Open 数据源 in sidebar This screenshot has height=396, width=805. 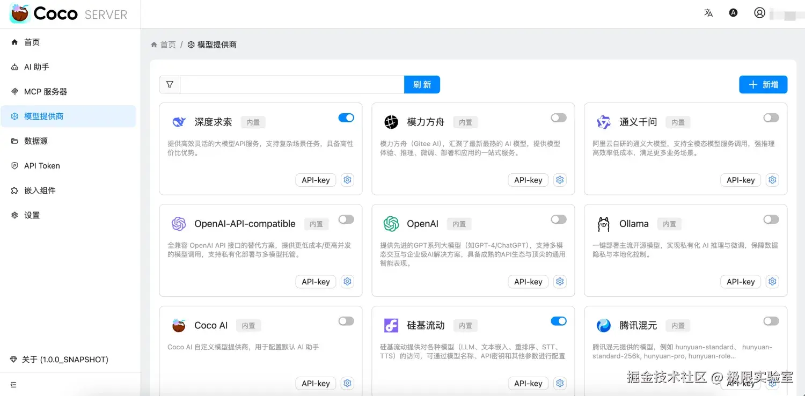pos(68,141)
